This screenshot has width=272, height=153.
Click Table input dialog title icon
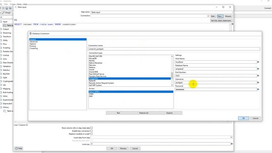(x=16, y=7)
